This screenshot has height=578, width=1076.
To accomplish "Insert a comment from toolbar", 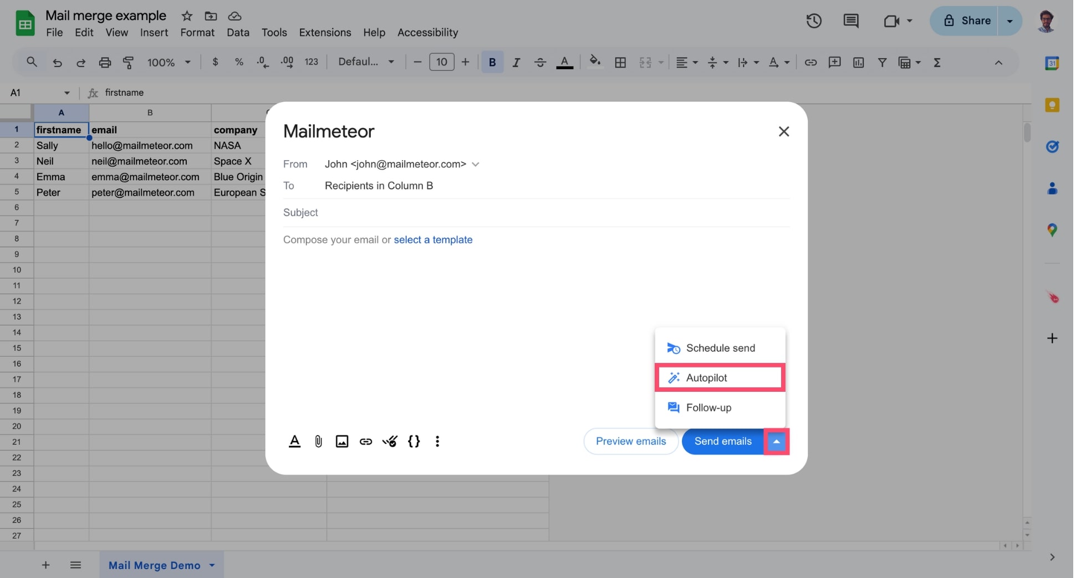I will click(834, 63).
